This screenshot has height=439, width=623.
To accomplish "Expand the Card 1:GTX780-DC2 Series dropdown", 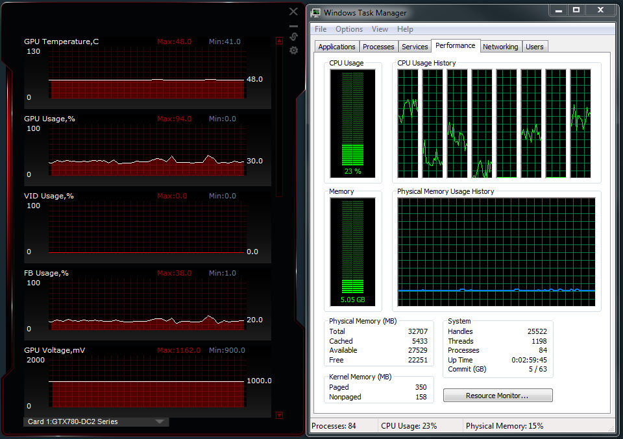I will click(x=160, y=421).
